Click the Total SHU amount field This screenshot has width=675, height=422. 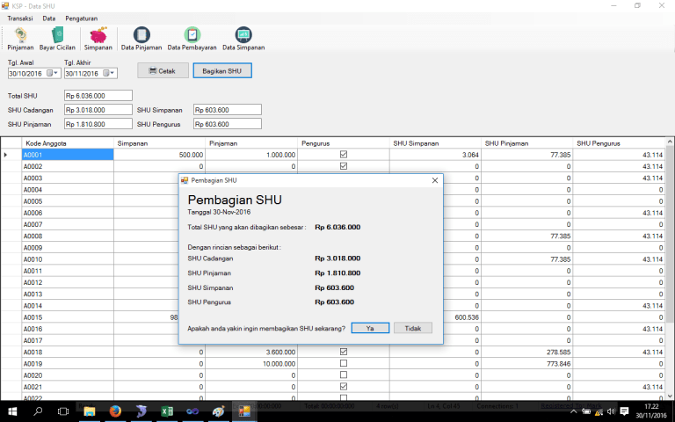[97, 95]
